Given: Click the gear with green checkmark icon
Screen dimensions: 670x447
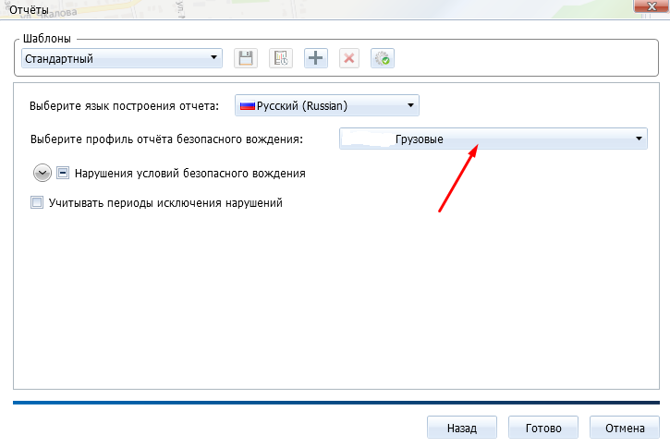Looking at the screenshot, I should (x=382, y=58).
